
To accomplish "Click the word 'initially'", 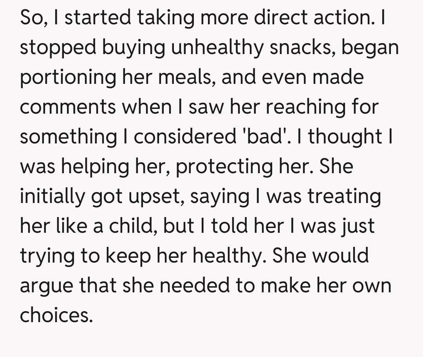I will coord(52,196).
